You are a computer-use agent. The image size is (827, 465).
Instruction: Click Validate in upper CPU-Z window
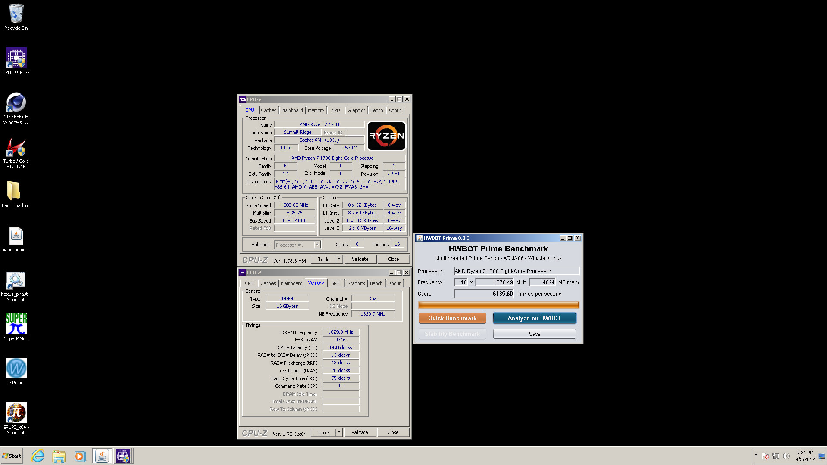click(x=360, y=259)
